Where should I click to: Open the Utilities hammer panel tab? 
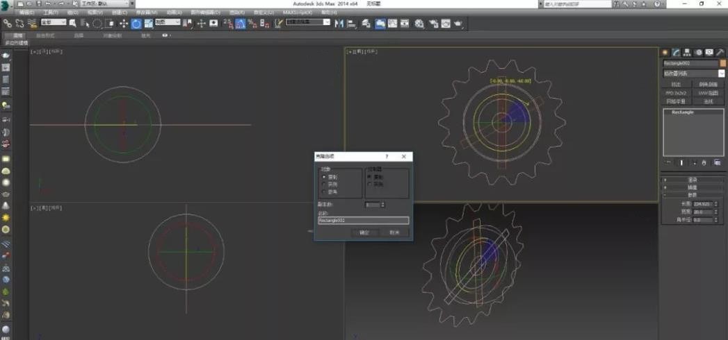coord(720,52)
